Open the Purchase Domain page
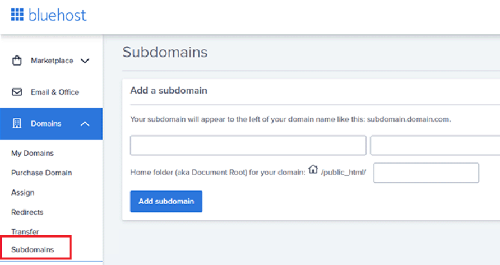The width and height of the screenshot is (500, 265). point(41,173)
